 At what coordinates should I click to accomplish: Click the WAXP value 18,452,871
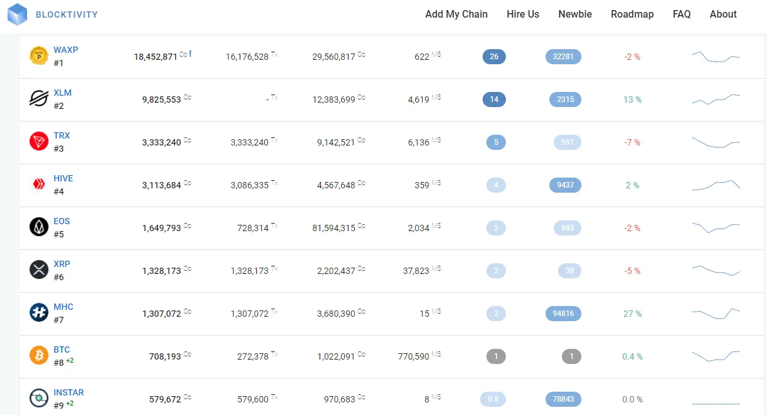pos(155,57)
